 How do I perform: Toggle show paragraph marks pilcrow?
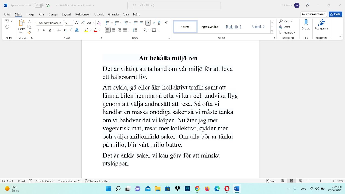point(166,23)
